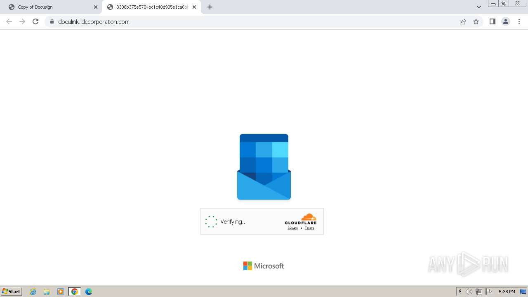The height and width of the screenshot is (297, 528).
Task: Reload the current page
Action: pos(35,21)
